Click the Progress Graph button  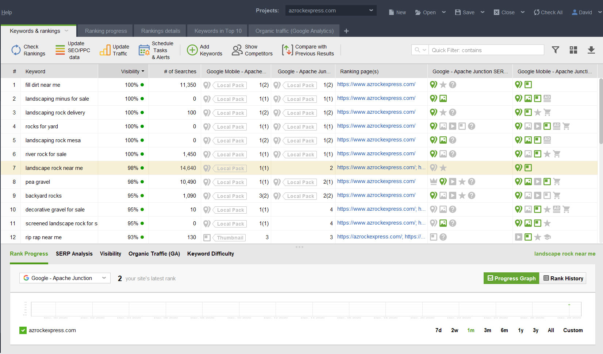(x=511, y=278)
